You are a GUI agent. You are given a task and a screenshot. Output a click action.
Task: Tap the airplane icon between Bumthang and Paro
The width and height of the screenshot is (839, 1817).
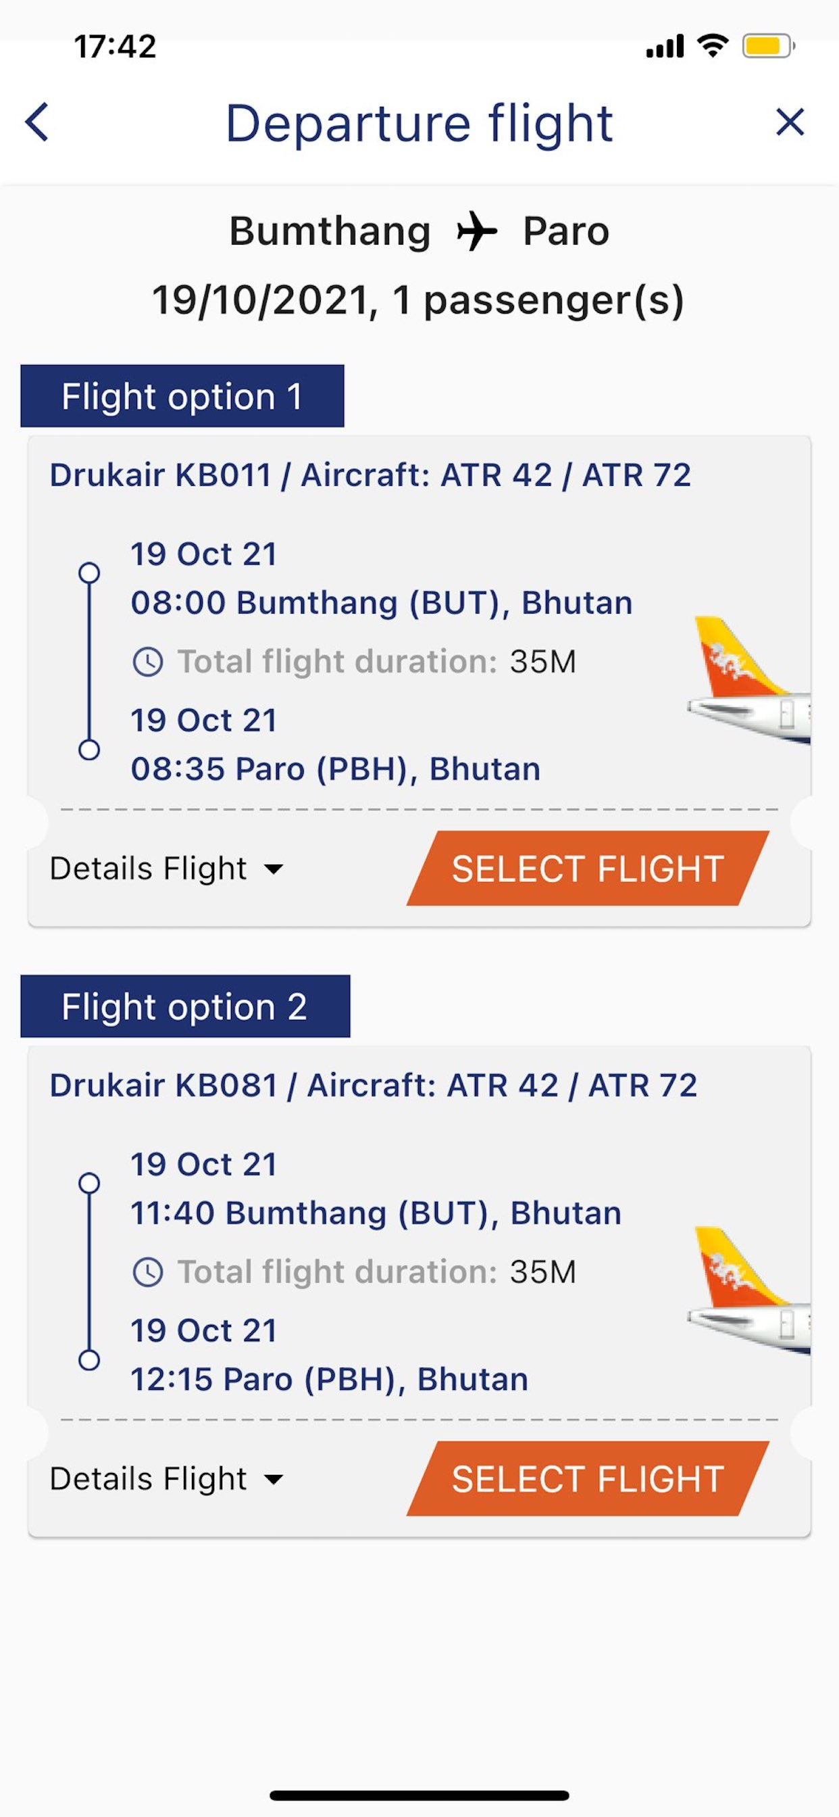477,231
